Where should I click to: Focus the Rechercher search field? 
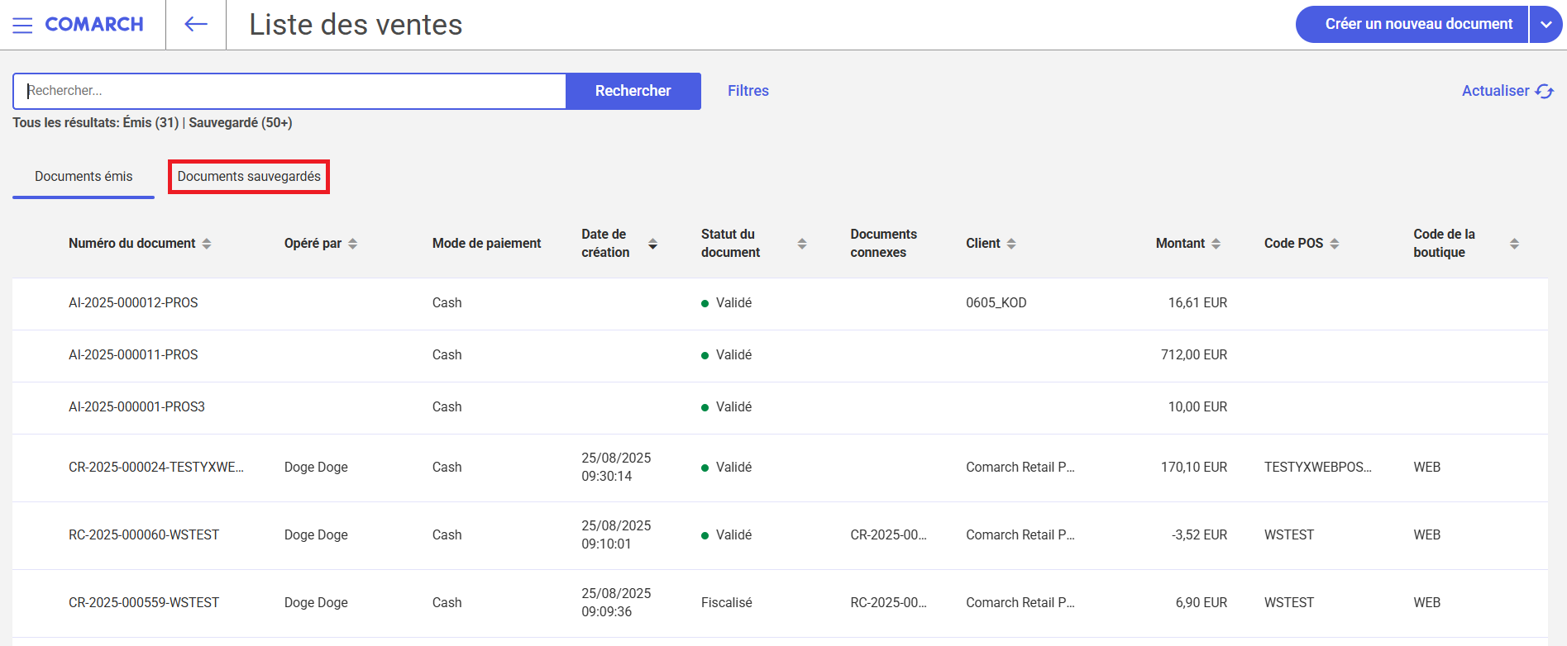289,91
